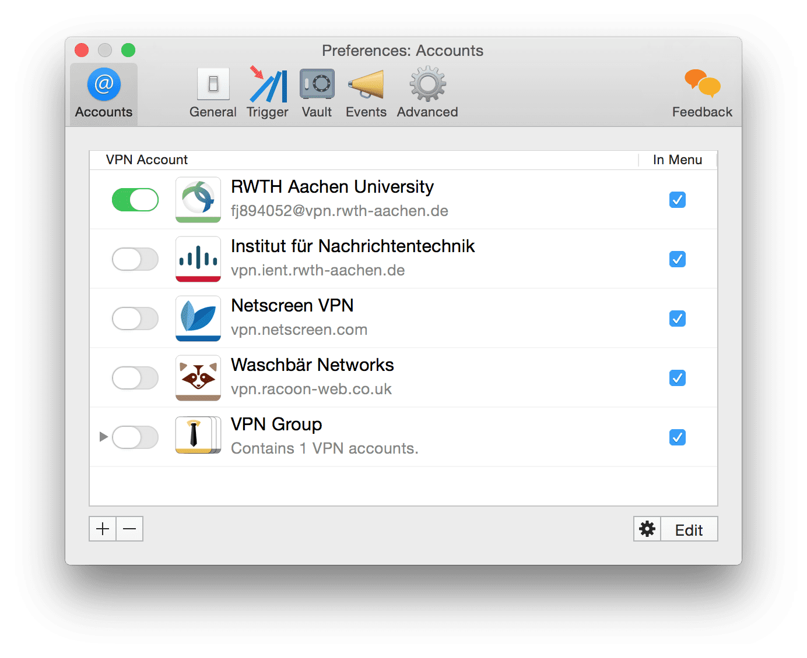Uncheck In Menu for Waschbär Networks

click(678, 378)
